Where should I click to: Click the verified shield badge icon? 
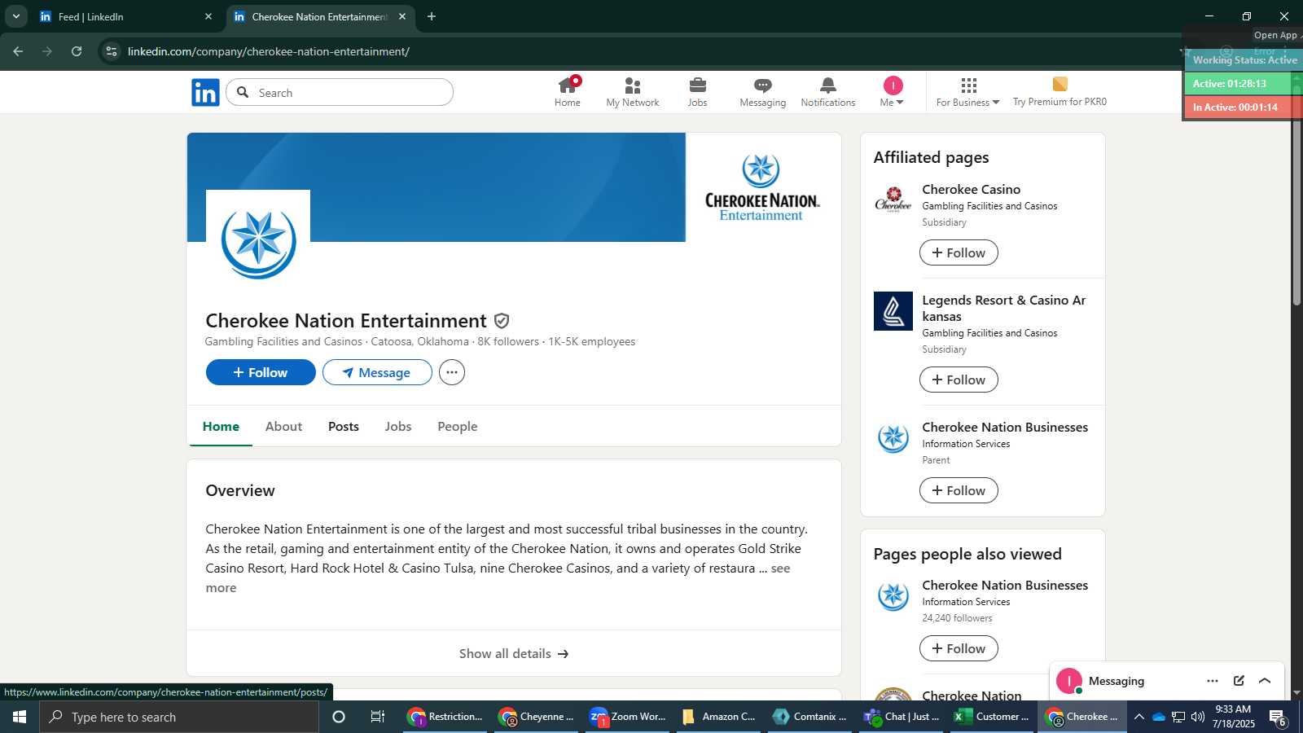click(x=502, y=321)
